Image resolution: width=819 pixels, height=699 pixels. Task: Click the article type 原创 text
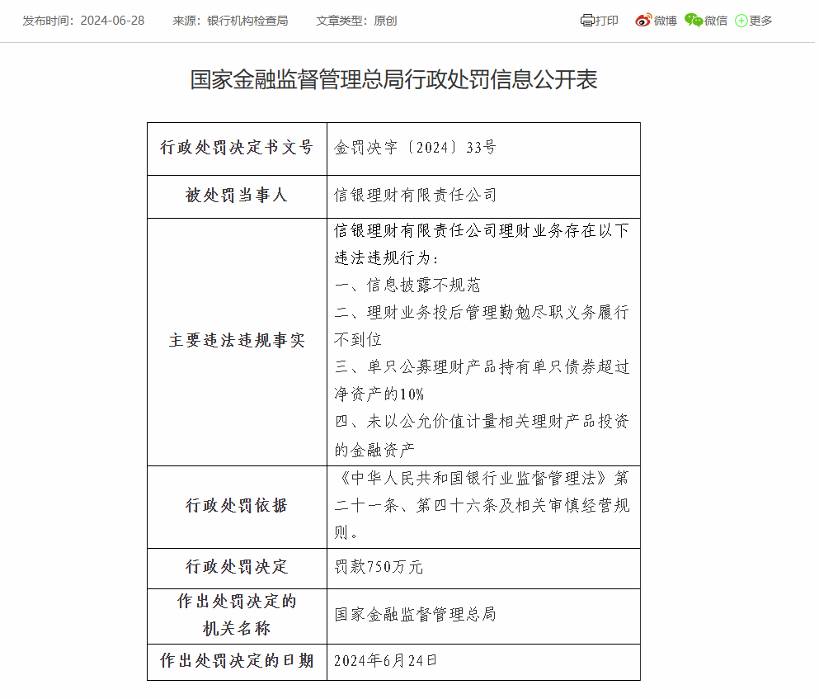[x=385, y=21]
